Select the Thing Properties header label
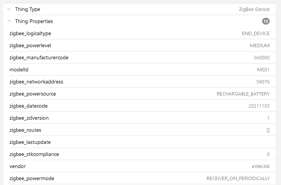 coord(34,22)
